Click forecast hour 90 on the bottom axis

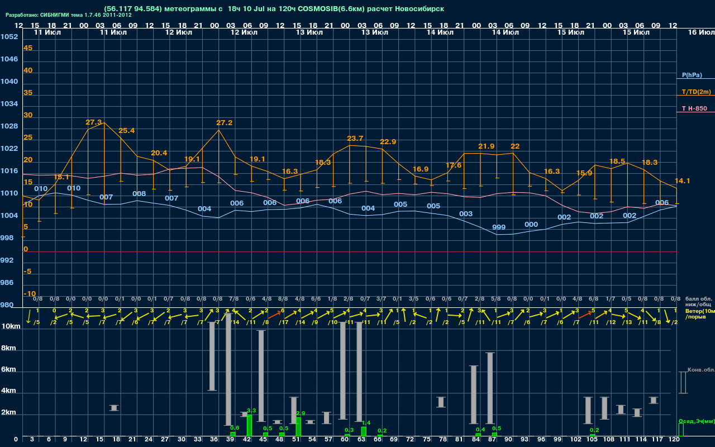click(x=508, y=440)
